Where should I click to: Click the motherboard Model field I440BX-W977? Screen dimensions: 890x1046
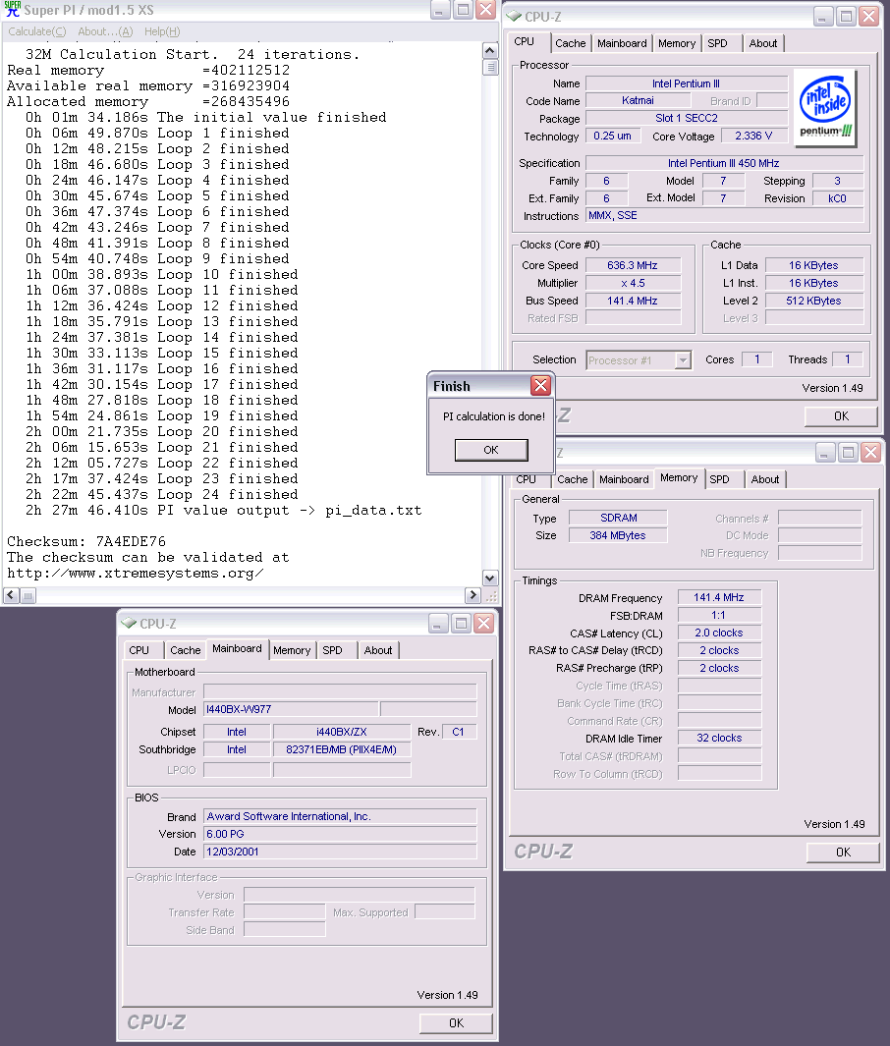[x=291, y=709]
